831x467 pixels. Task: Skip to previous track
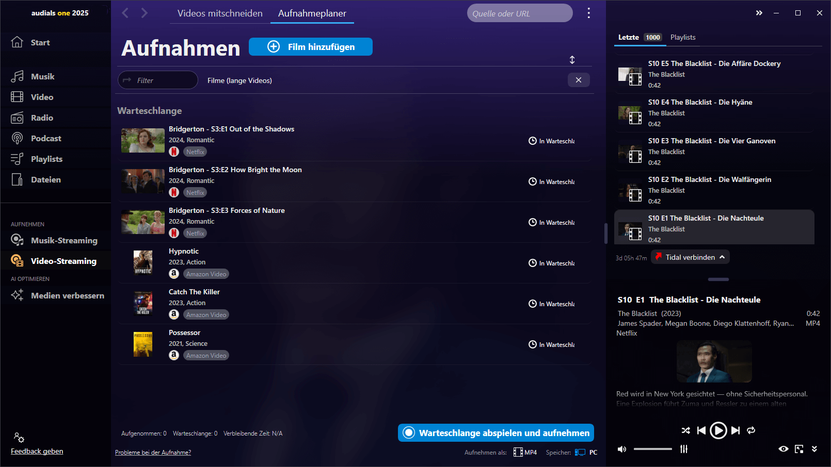(701, 430)
